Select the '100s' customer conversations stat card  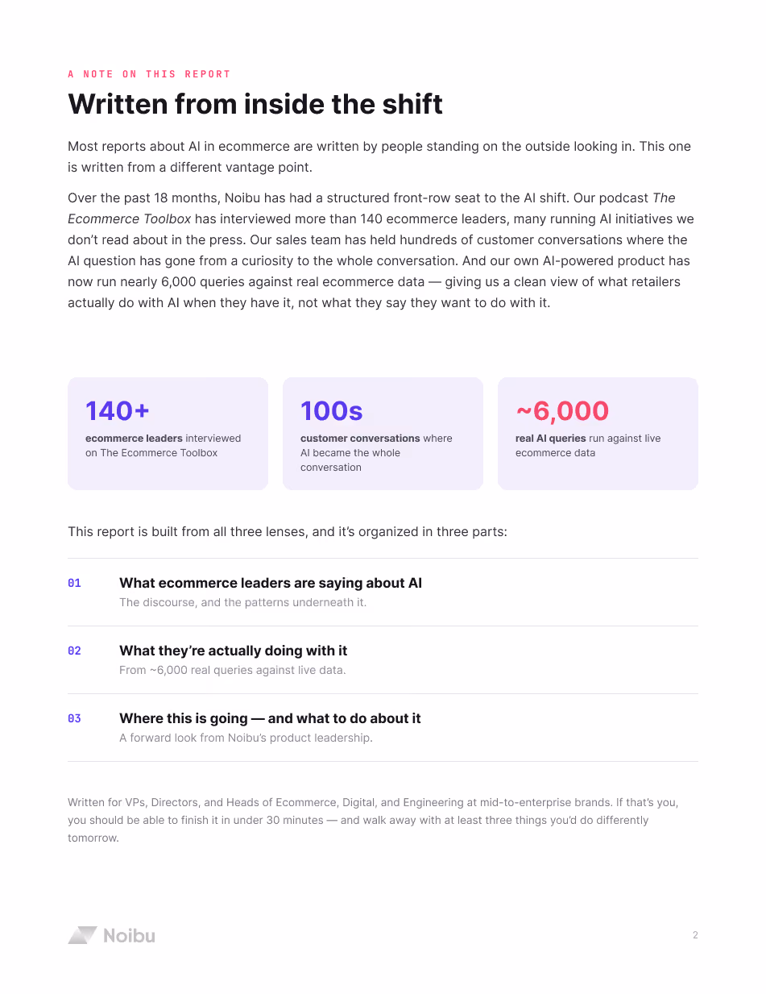point(383,433)
